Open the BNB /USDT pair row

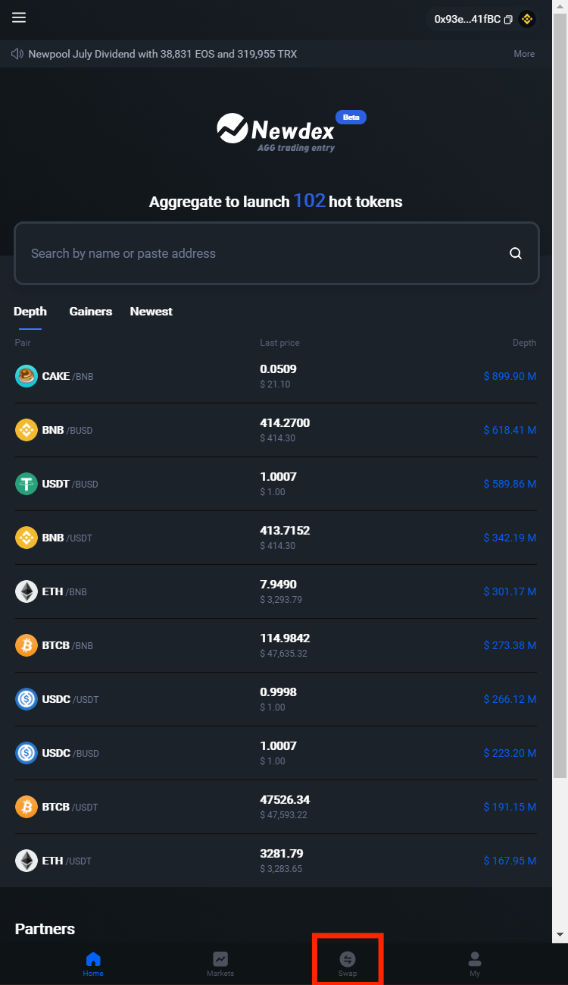(276, 538)
